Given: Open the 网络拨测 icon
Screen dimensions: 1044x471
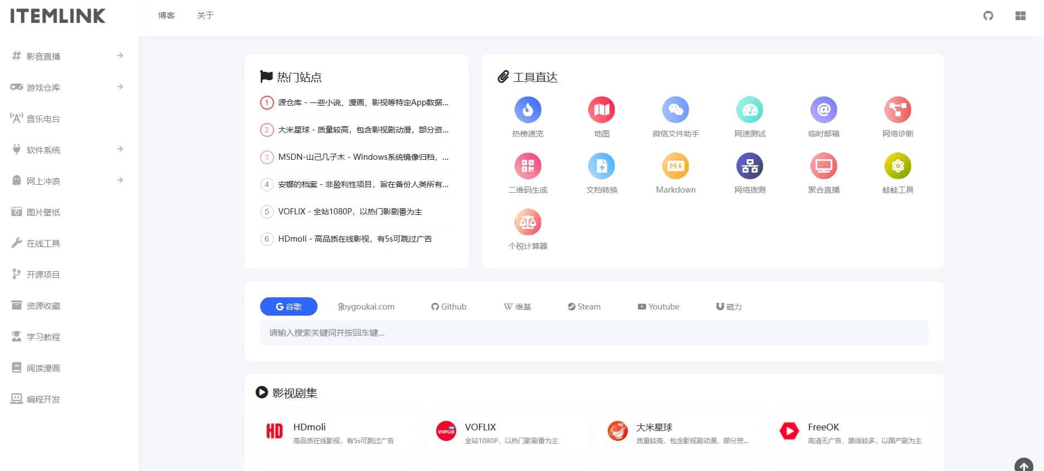Looking at the screenshot, I should (x=750, y=166).
